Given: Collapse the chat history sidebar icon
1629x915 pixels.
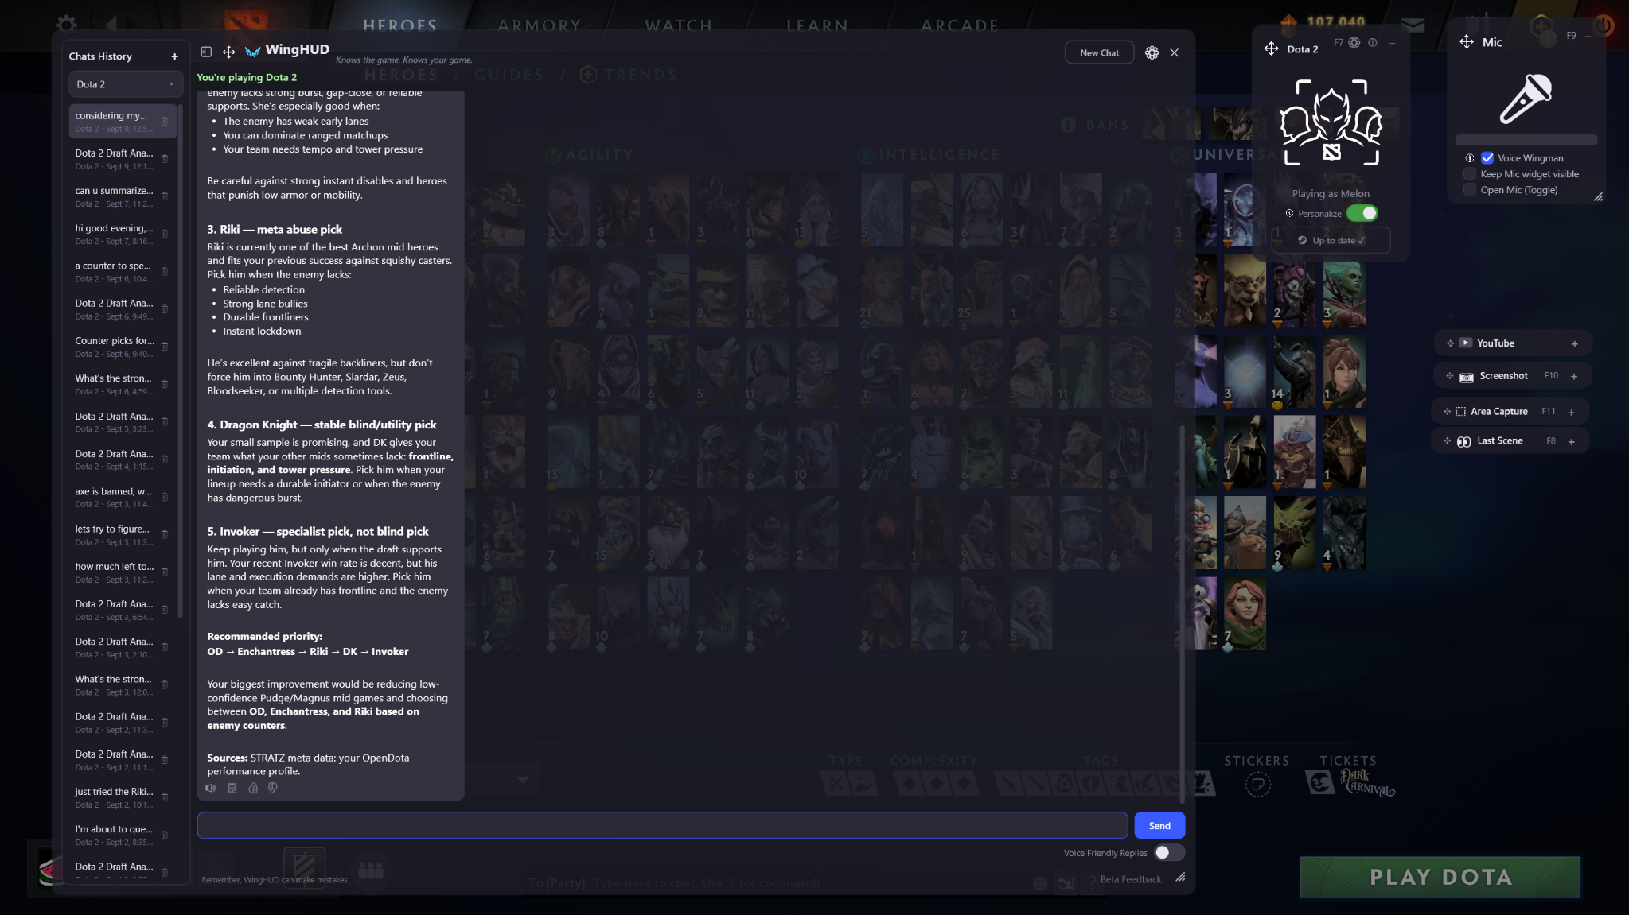Looking at the screenshot, I should pos(206,52).
